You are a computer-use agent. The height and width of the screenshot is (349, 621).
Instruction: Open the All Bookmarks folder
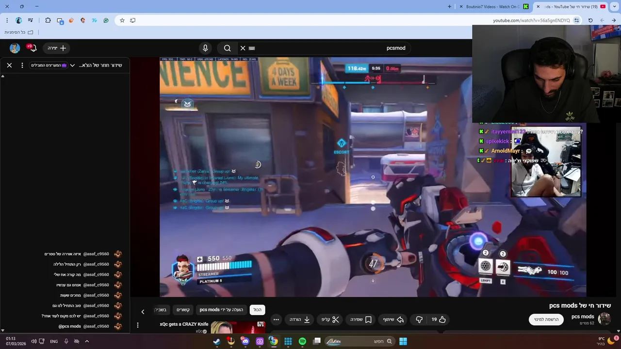[x=19, y=32]
